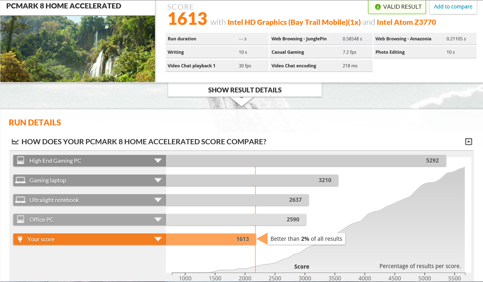Viewport: 483px width, 282px height.
Task: Click the Gaming laptop 3210 score bar
Action: [252, 180]
